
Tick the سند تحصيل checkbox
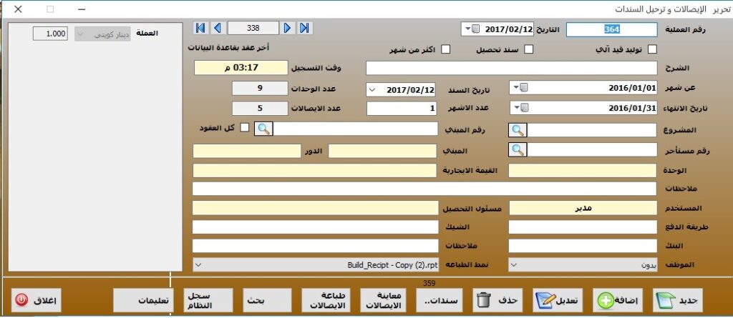pos(528,49)
